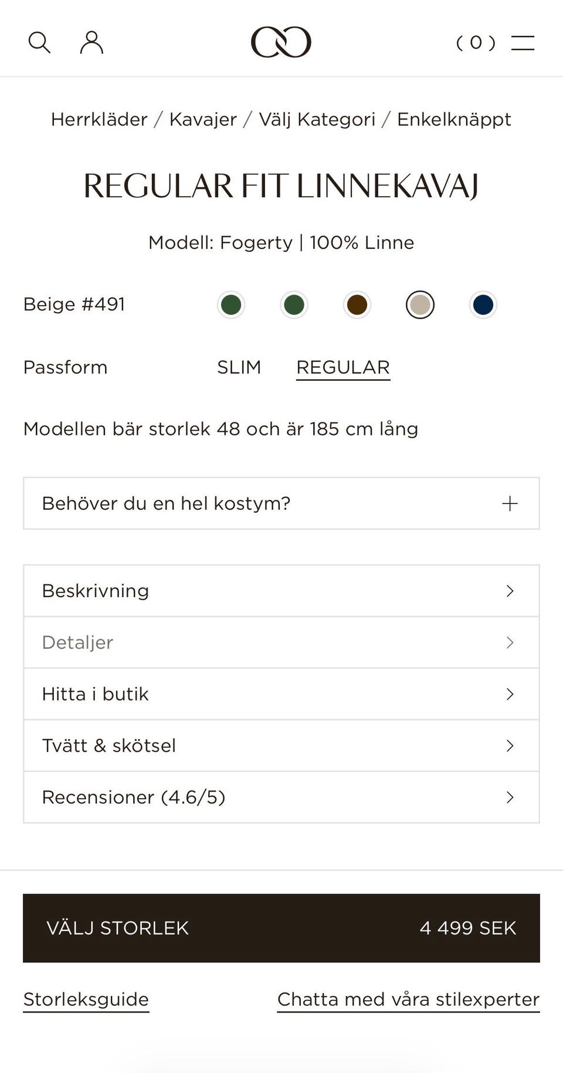Open the shopping cart counter (0)
This screenshot has width=563, height=1073.
pyautogui.click(x=476, y=43)
